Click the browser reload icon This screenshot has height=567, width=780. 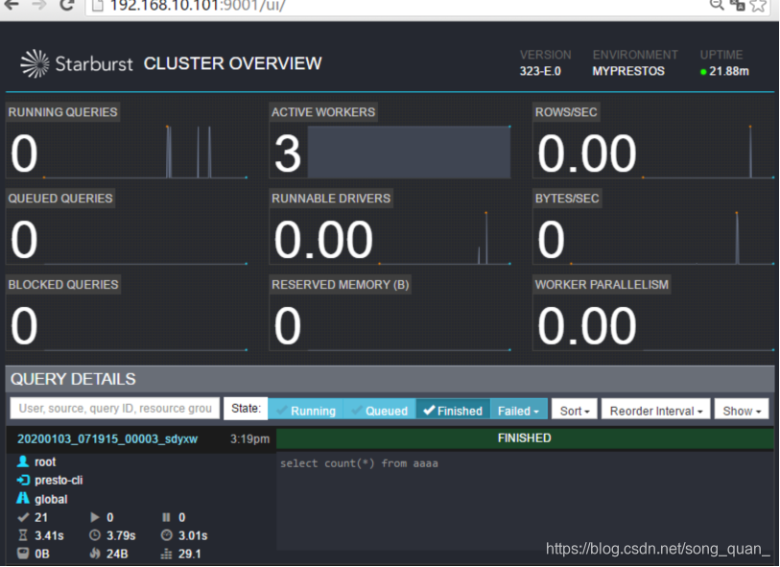tap(66, 6)
